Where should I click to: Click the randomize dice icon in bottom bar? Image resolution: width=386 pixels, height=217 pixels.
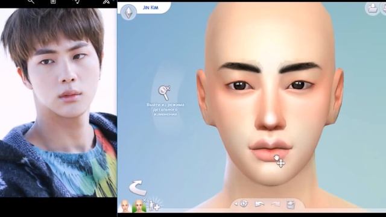pyautogui.click(x=244, y=204)
